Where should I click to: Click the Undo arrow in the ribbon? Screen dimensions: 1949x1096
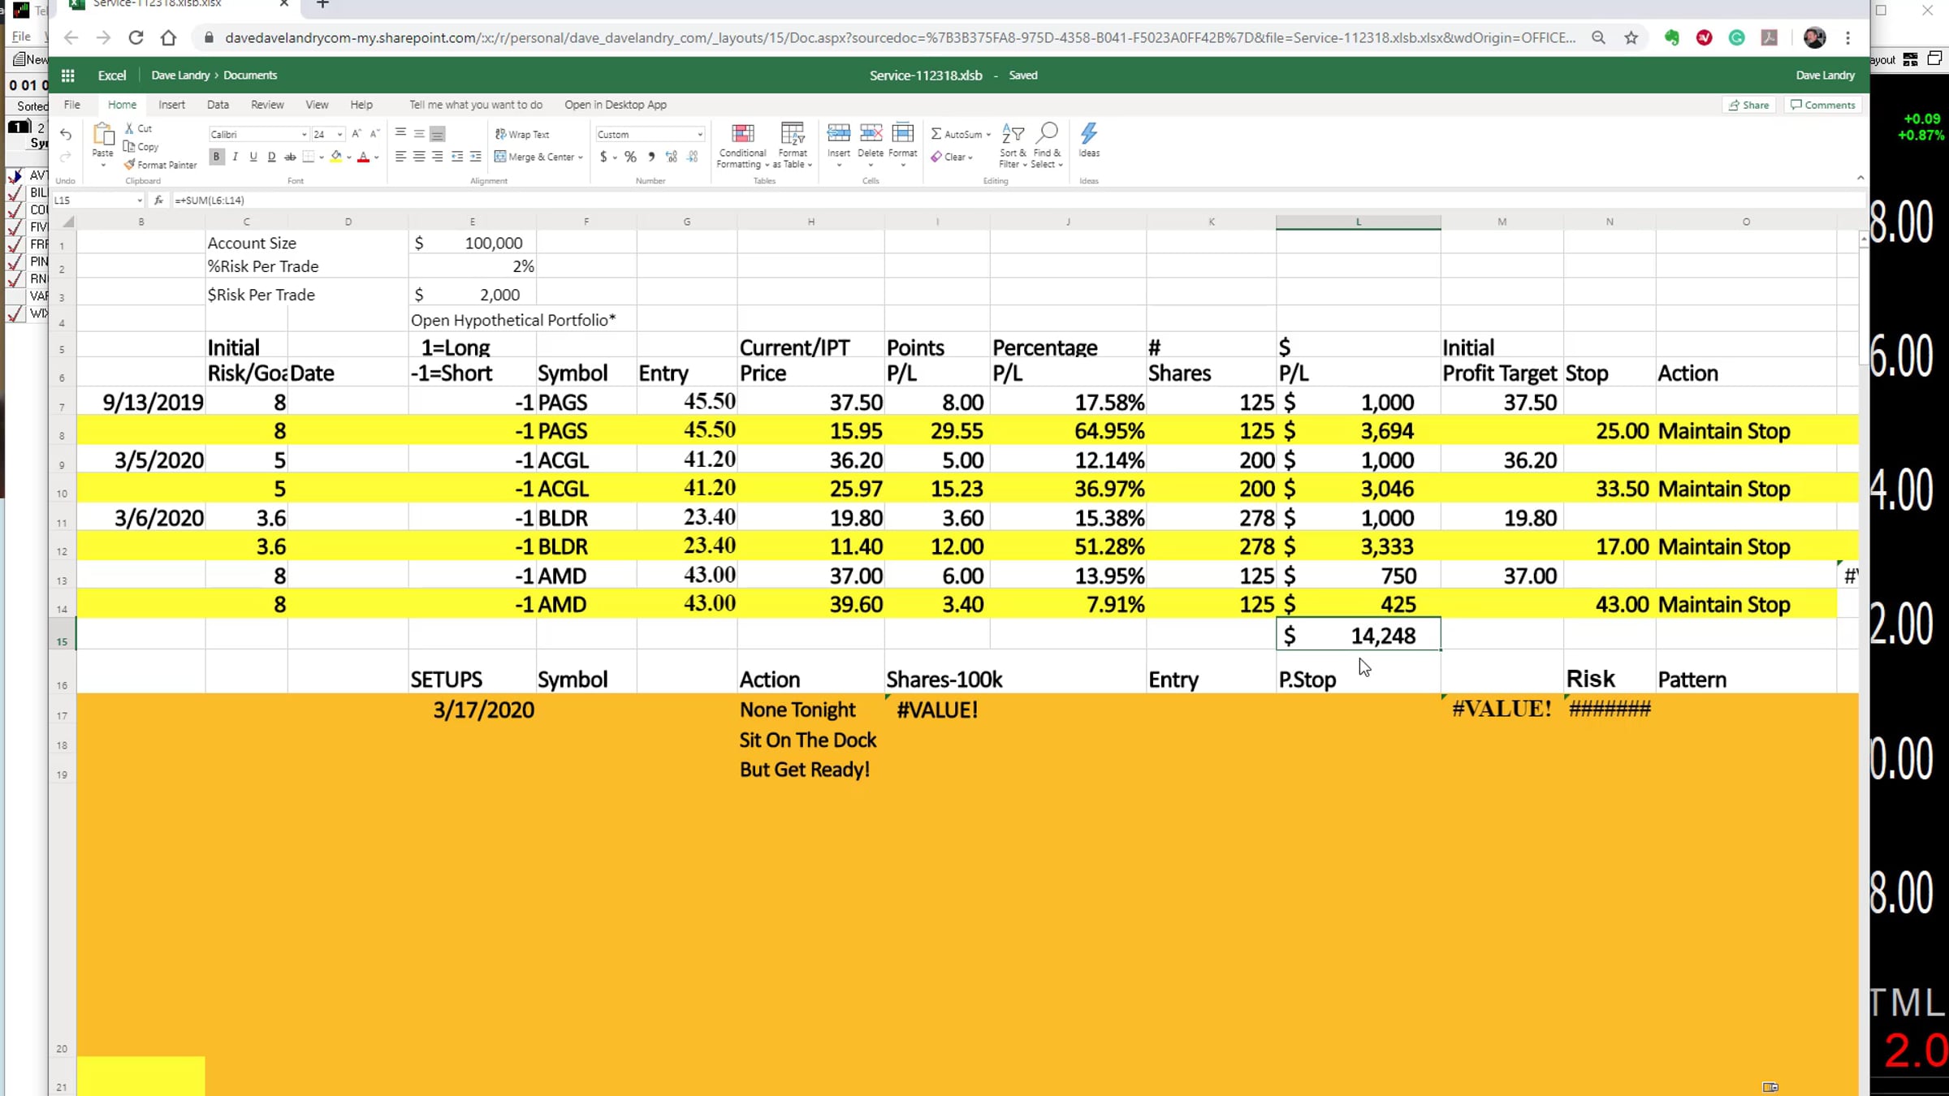click(66, 134)
